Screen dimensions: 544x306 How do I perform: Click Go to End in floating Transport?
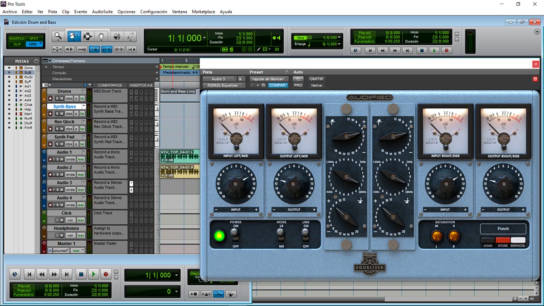[67, 274]
